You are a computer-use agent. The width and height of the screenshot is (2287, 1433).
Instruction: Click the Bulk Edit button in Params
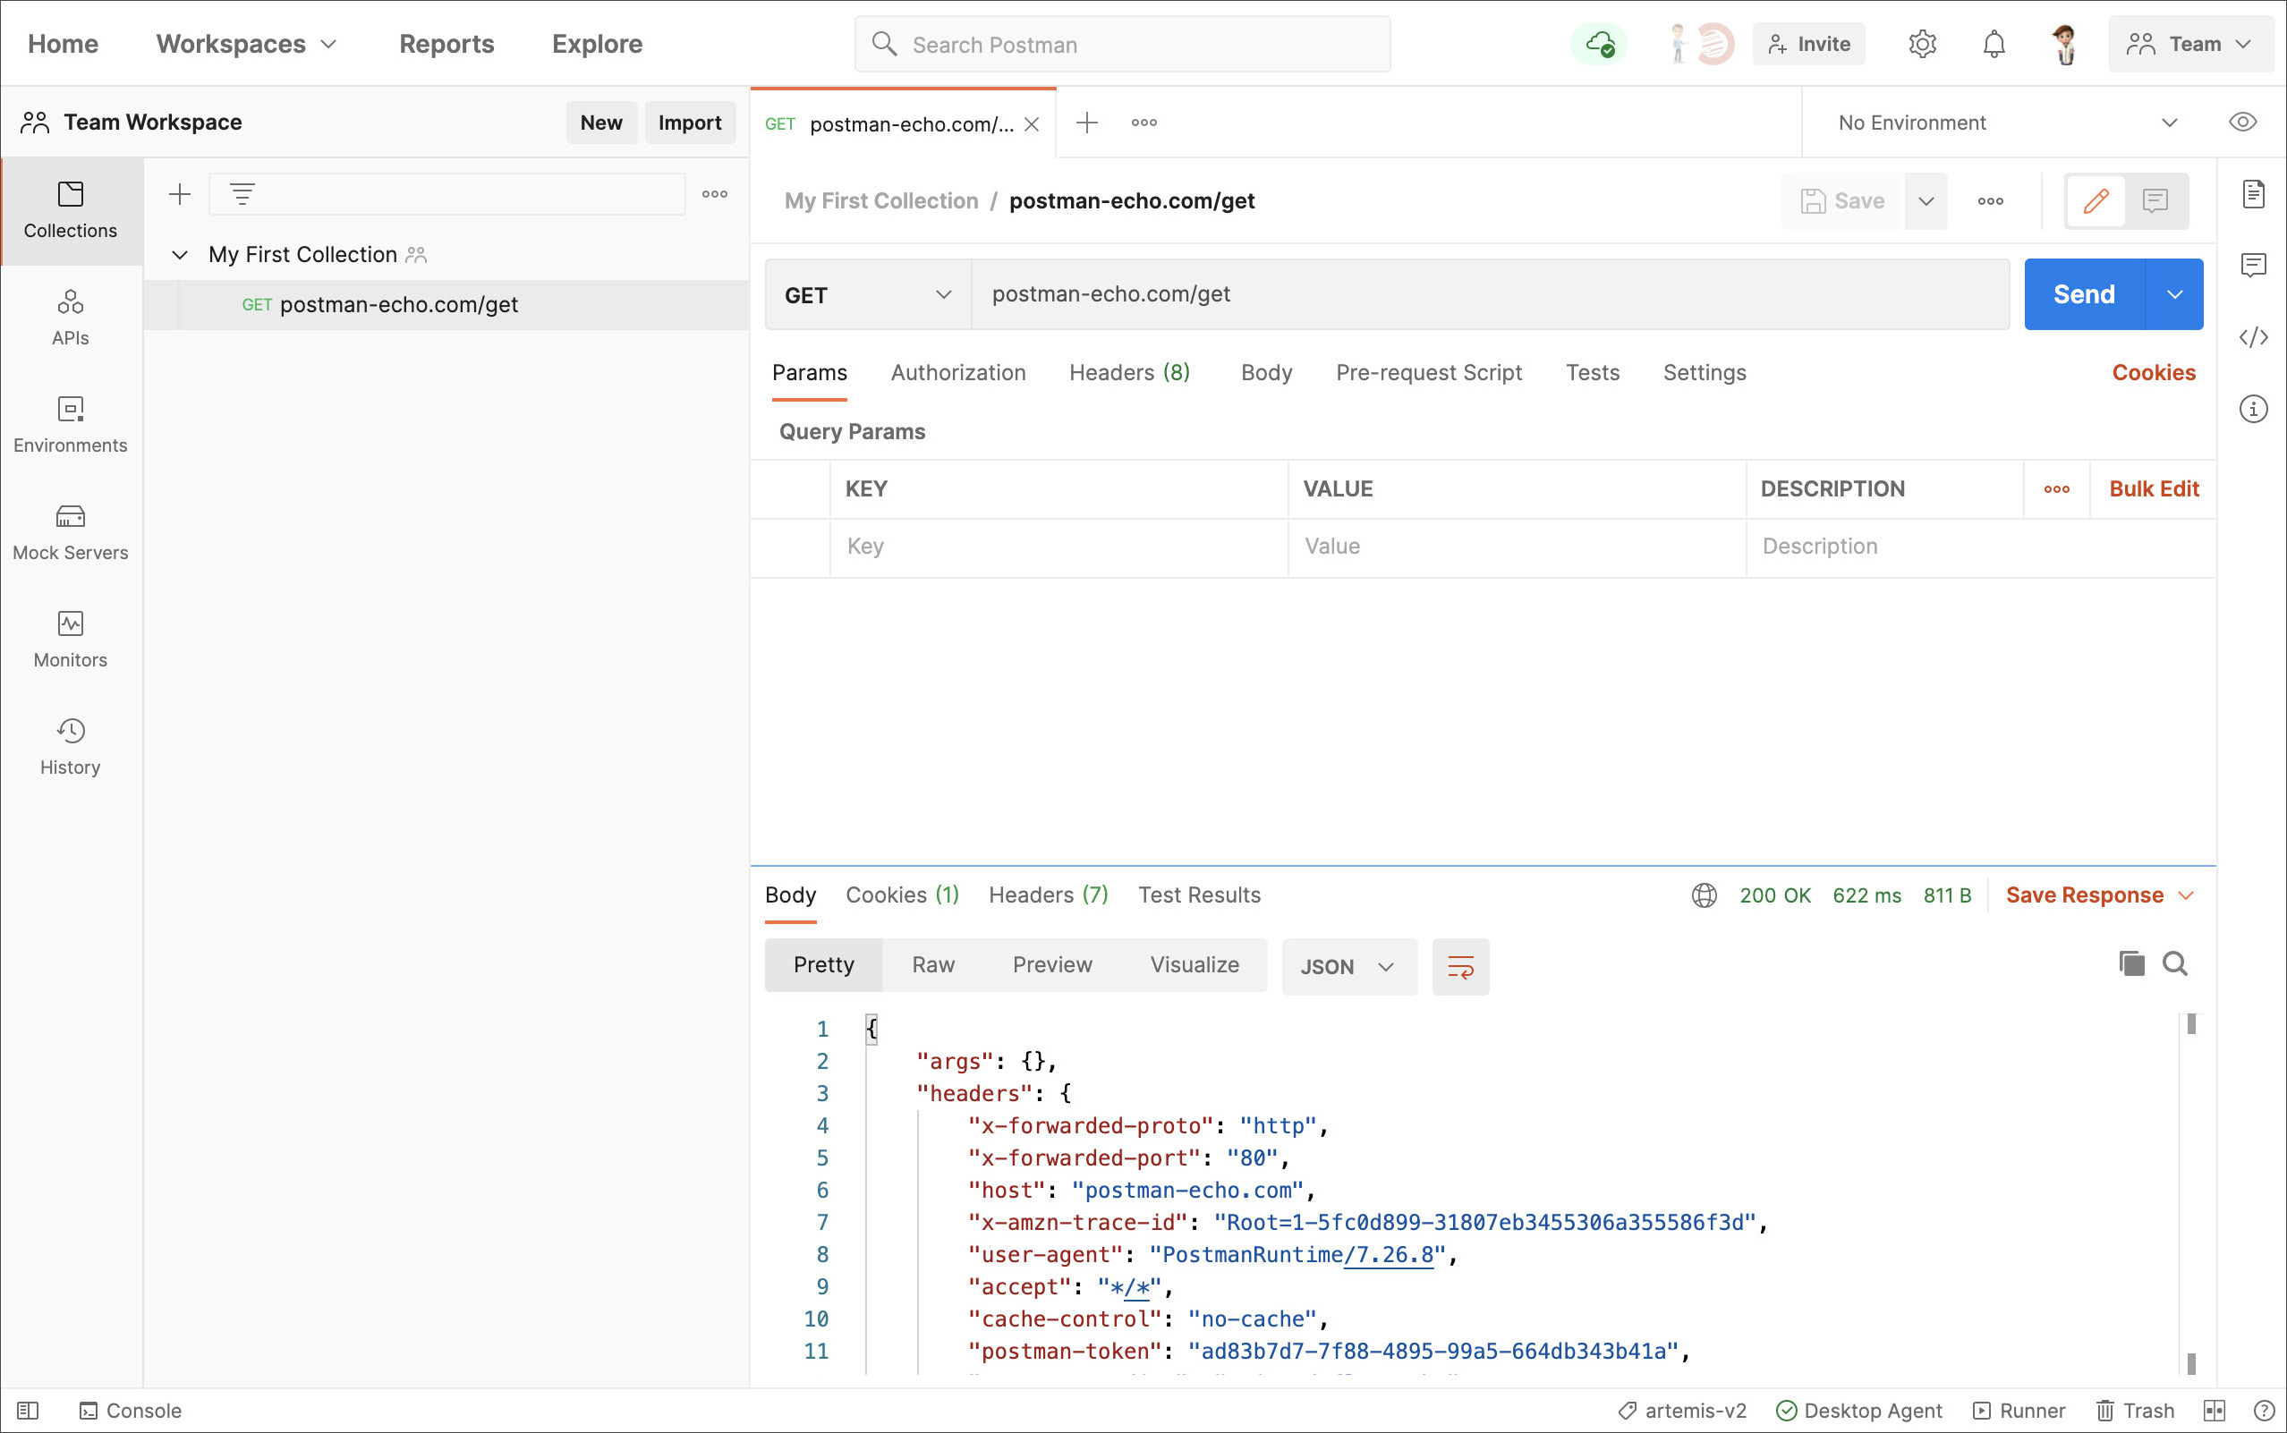point(2155,488)
